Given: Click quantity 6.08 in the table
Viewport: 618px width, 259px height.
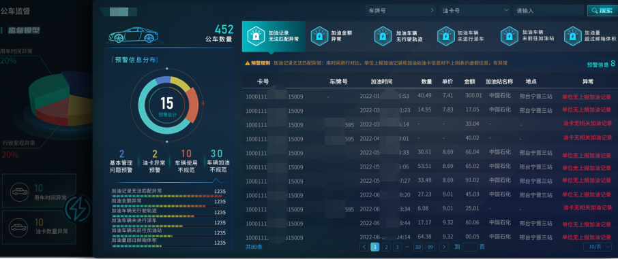Looking at the screenshot, I should pyautogui.click(x=424, y=208).
